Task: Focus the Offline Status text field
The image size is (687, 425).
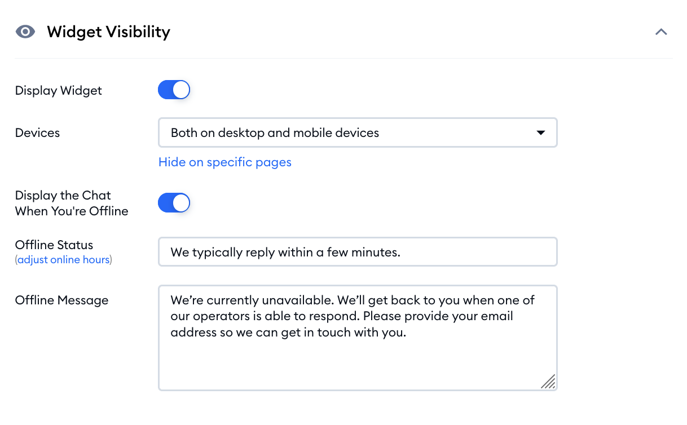Action: point(358,252)
